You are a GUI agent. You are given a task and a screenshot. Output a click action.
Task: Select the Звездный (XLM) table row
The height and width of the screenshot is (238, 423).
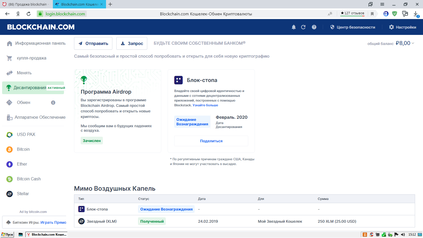tap(245, 221)
